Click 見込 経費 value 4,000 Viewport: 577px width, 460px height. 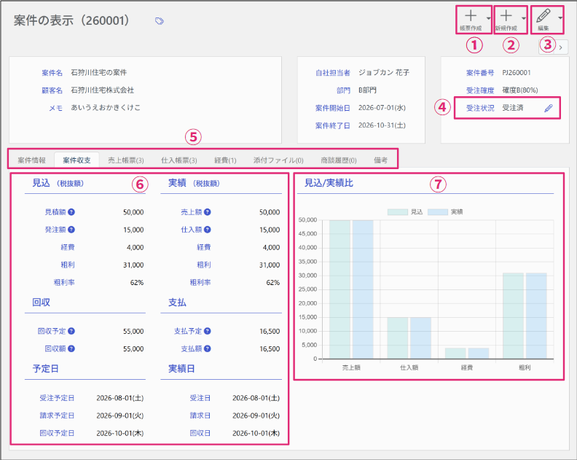pos(135,247)
